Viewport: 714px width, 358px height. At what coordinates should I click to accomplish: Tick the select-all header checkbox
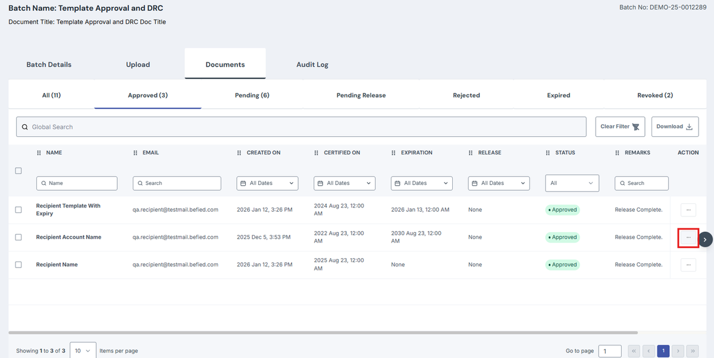click(x=18, y=171)
